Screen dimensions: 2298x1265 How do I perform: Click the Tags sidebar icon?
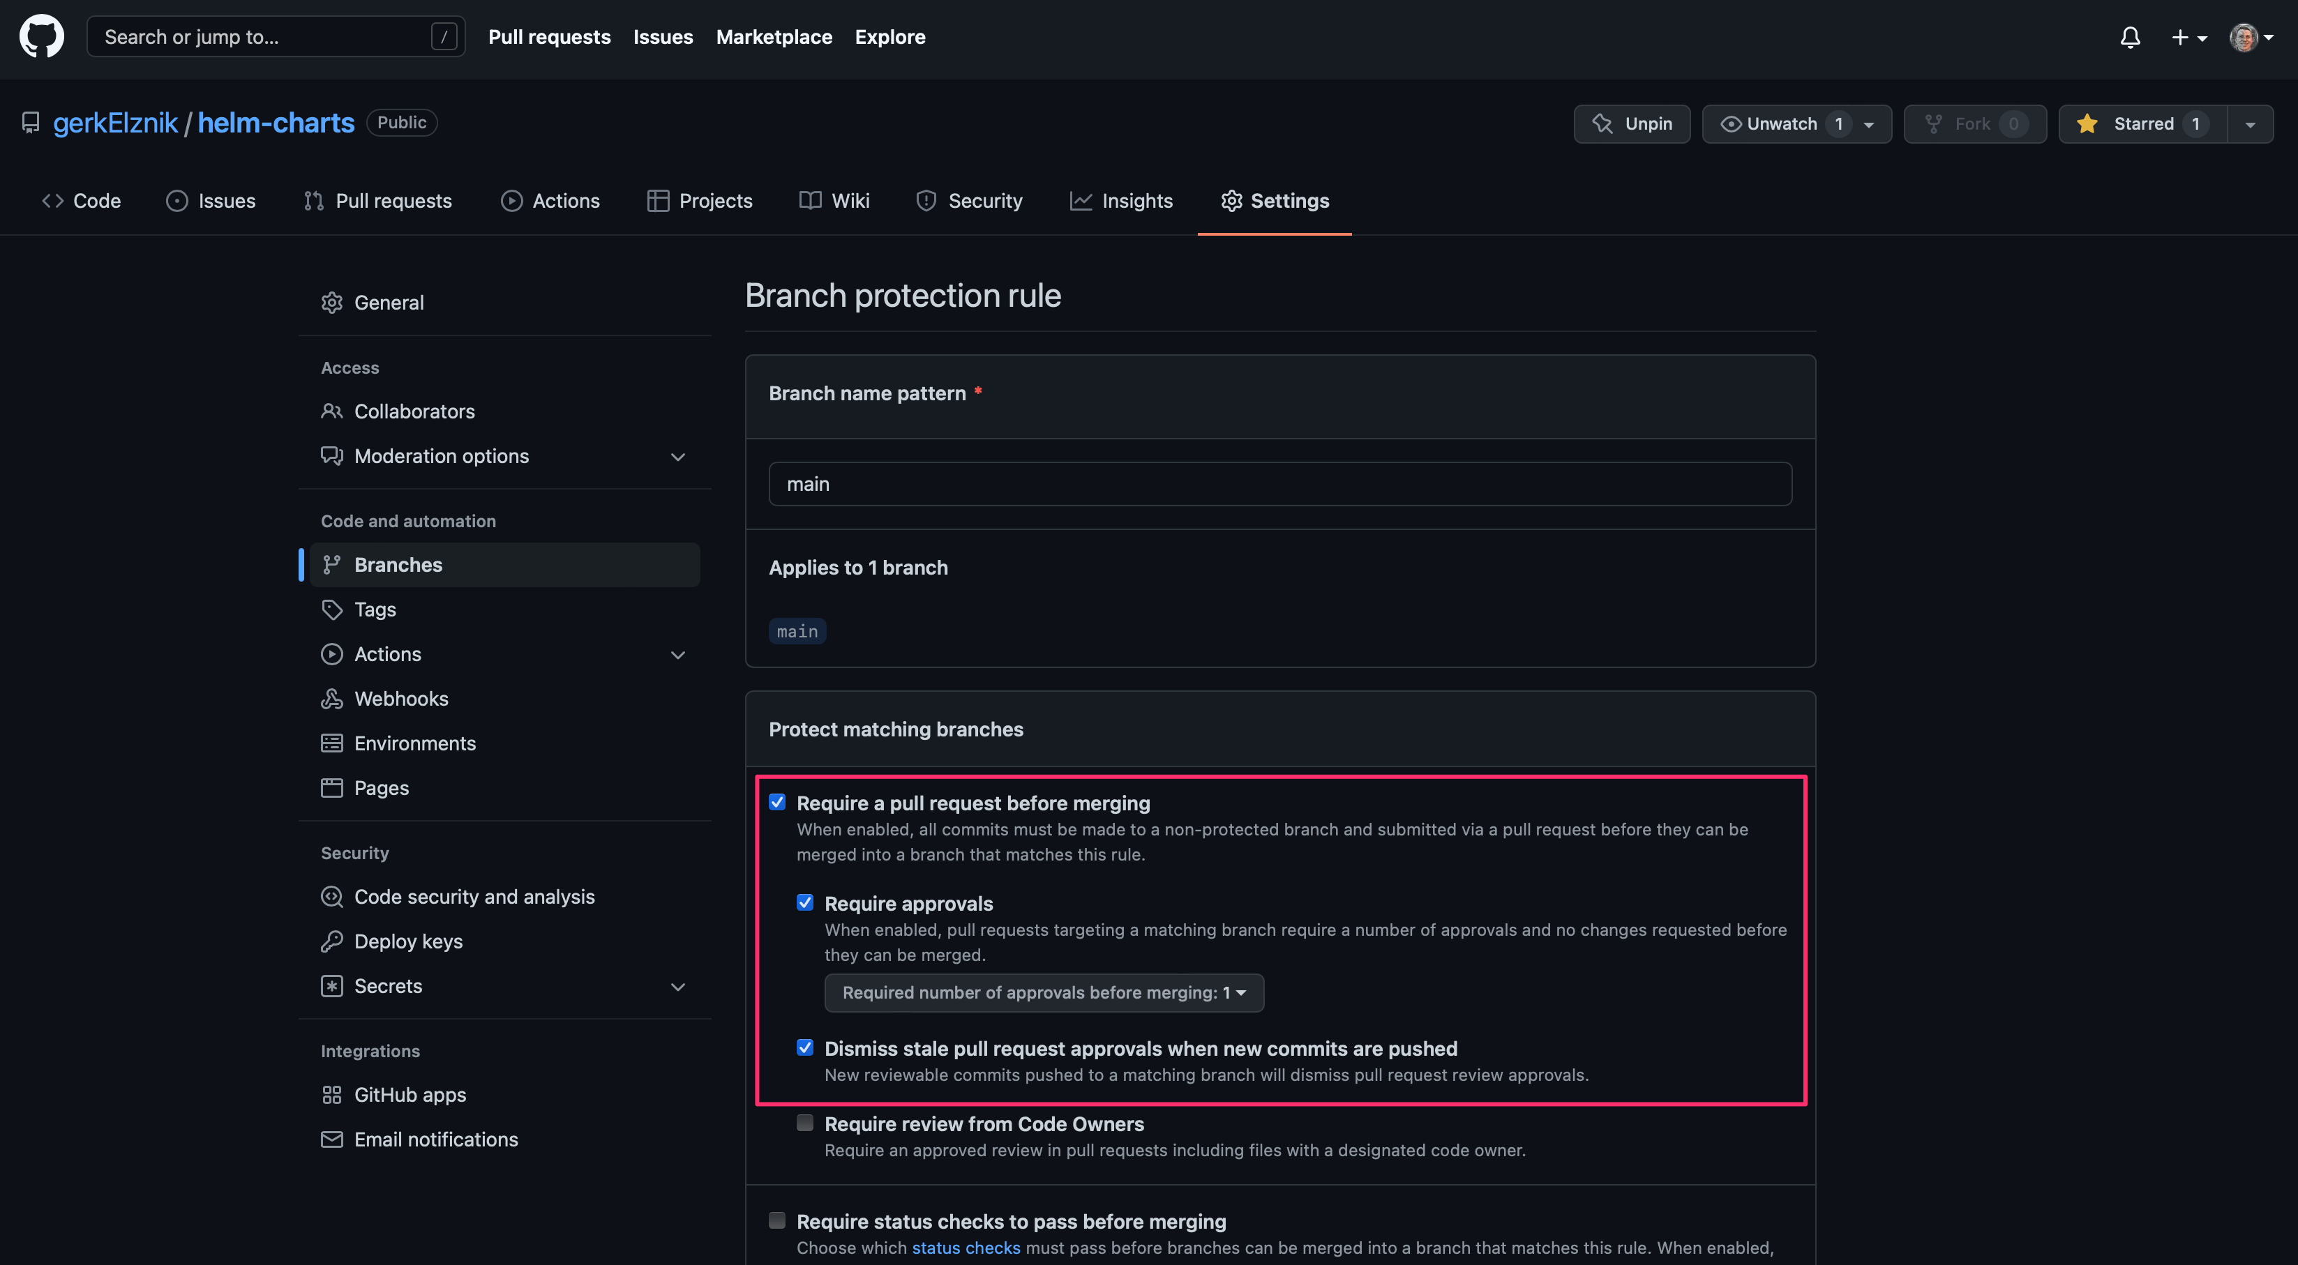click(332, 609)
